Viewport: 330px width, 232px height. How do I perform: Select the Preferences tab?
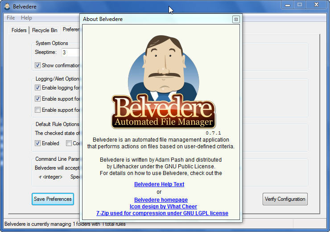coord(71,29)
